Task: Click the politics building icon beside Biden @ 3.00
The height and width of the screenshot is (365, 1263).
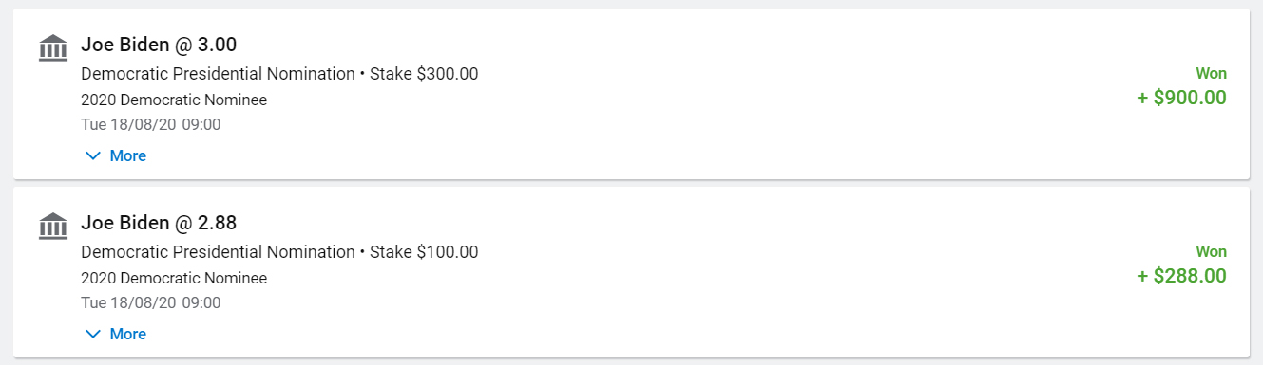Action: pyautogui.click(x=53, y=48)
